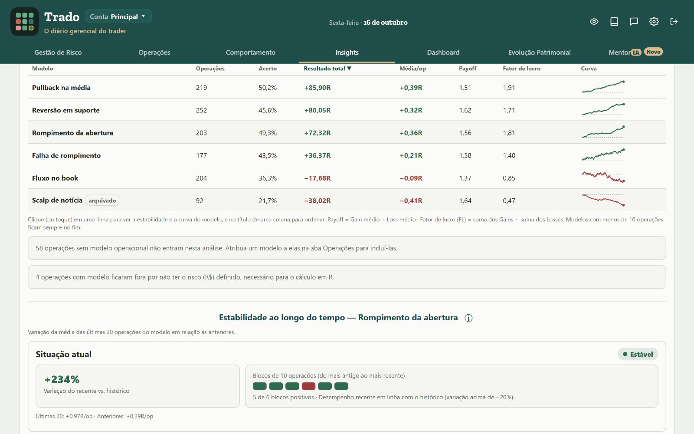Select the Reversão em suporte row

(347, 110)
